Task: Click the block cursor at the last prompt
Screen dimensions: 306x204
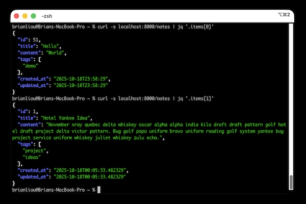Action: tap(99, 190)
